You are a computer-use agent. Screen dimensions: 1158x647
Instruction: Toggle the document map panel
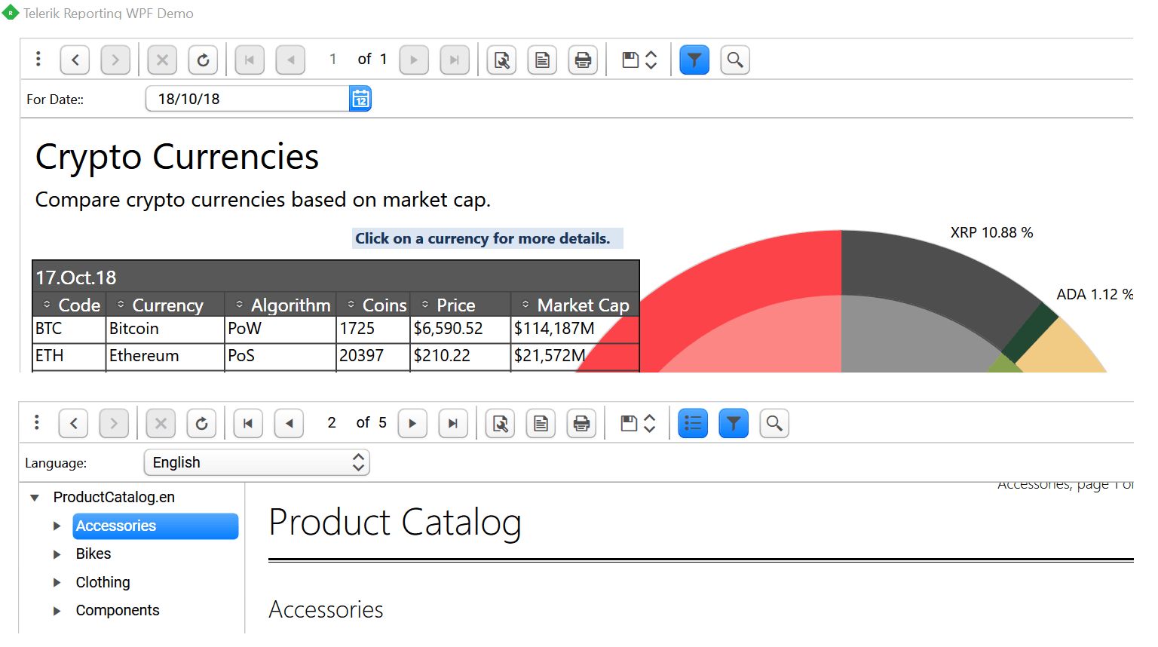click(x=693, y=423)
